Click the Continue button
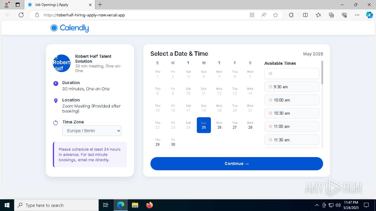Image resolution: width=376 pixels, height=211 pixels. click(237, 164)
